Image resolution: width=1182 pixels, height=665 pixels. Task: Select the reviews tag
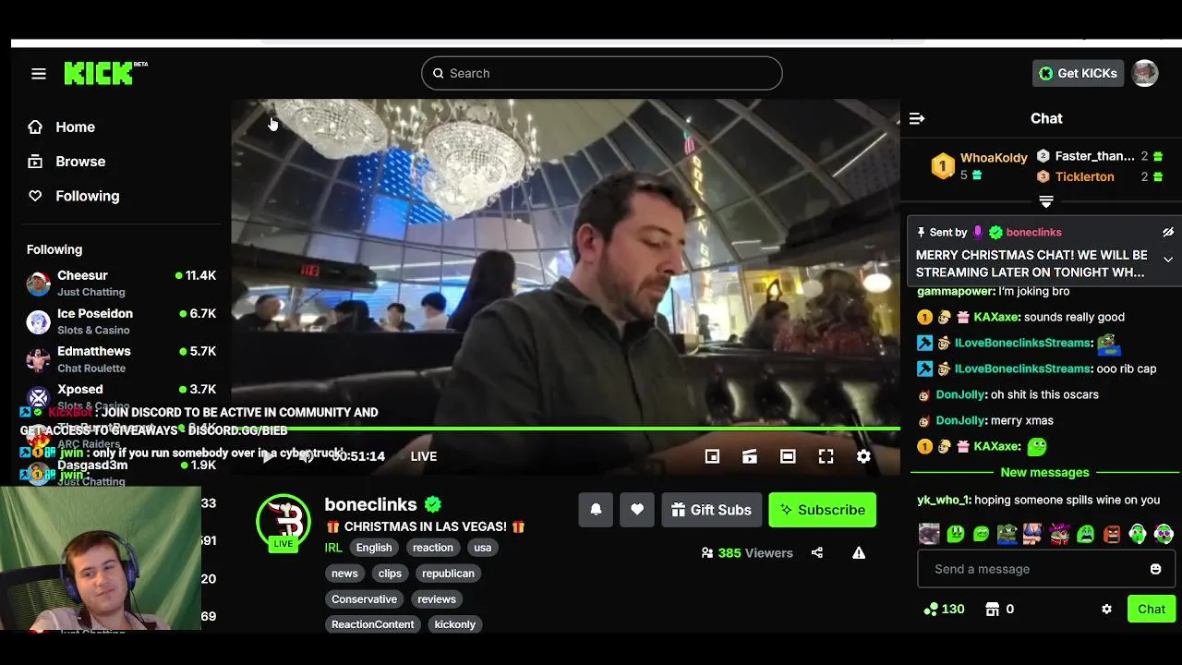pos(437,599)
